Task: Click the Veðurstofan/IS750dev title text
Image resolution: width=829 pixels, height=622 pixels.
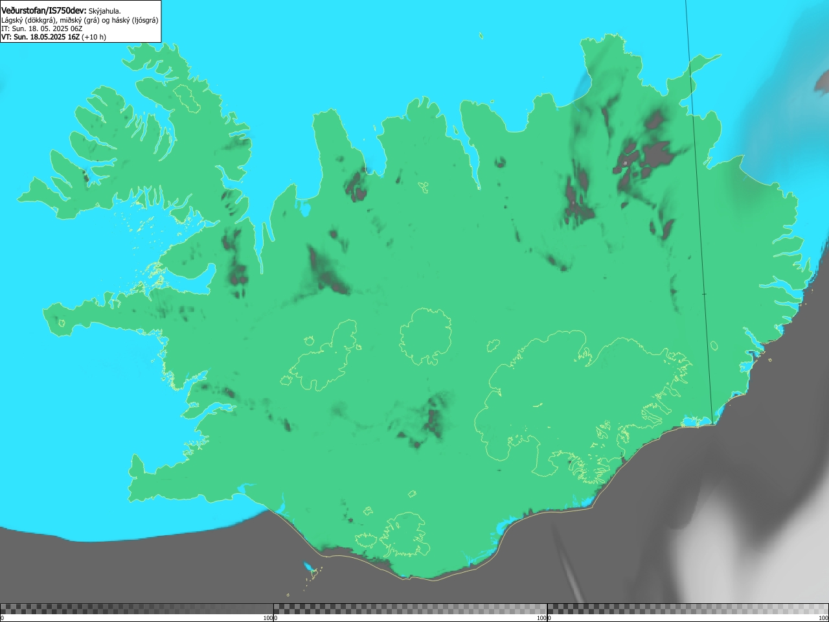Action: click(44, 10)
